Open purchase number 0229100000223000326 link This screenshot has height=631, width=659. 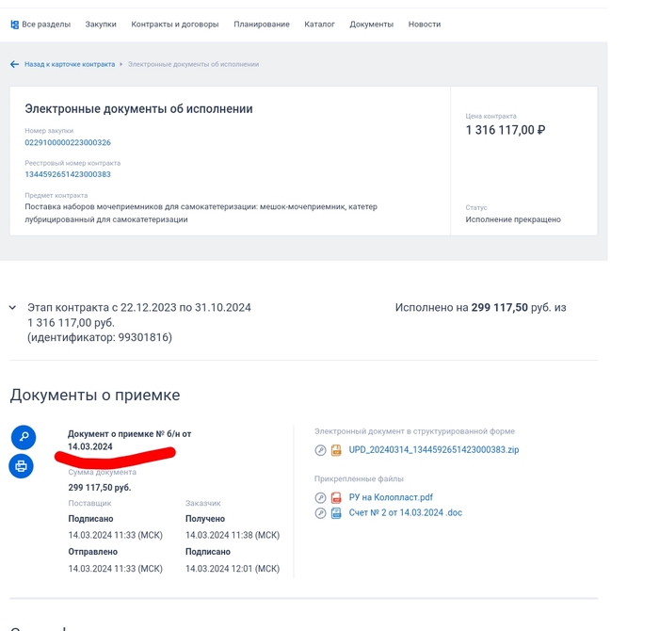tap(68, 143)
